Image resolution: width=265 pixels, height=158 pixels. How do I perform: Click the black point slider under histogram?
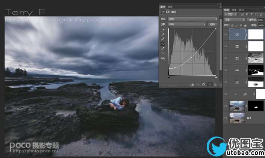169,77
